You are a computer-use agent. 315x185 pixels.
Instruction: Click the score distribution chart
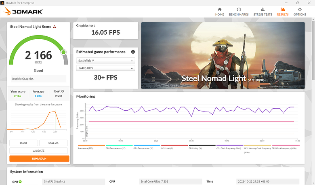click(x=37, y=120)
